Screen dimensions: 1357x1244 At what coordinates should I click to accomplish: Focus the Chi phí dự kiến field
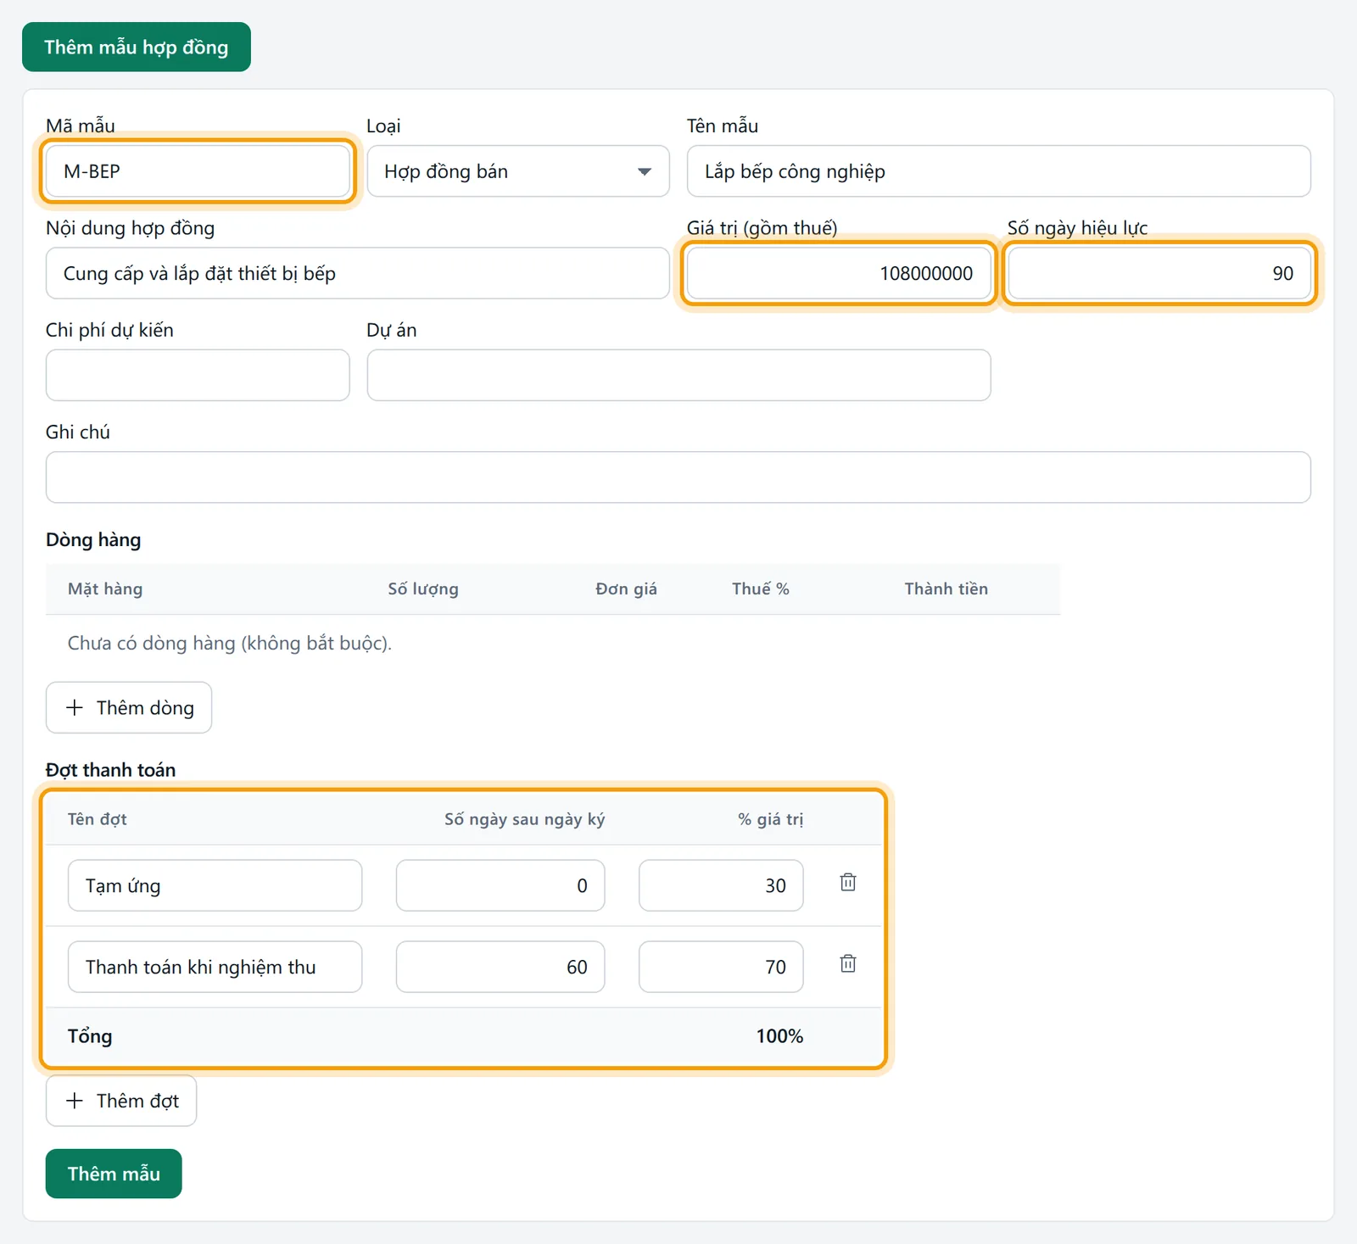[198, 375]
